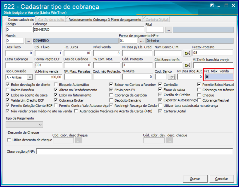Enable Depósito Bancário checkbox

[111, 100]
